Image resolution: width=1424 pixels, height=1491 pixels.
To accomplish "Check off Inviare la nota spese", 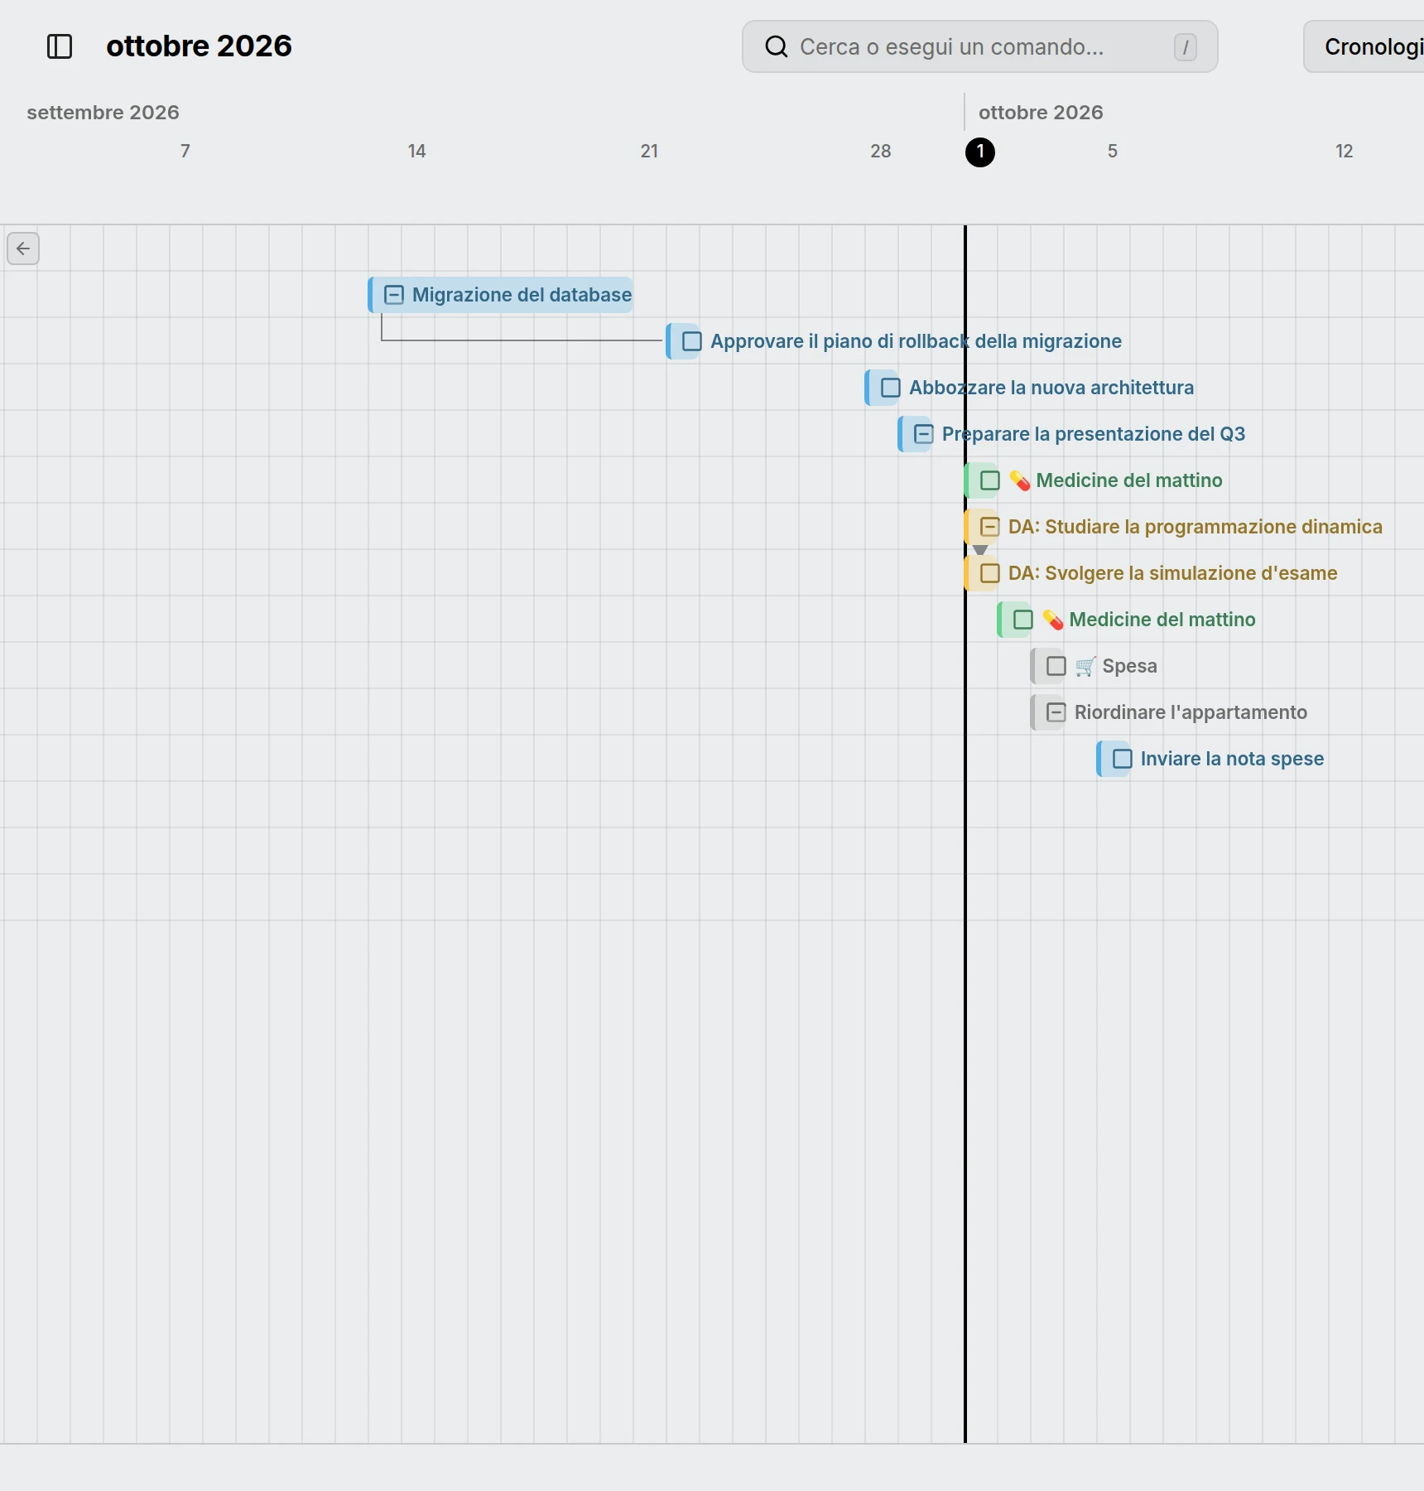I will tap(1123, 759).
